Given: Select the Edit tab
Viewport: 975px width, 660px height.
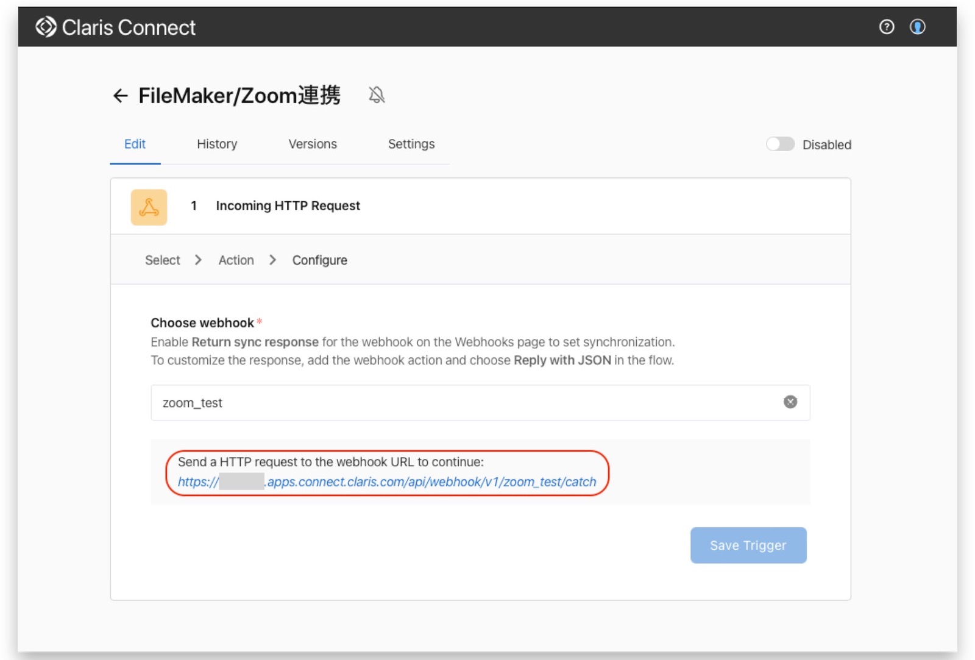Looking at the screenshot, I should [135, 144].
